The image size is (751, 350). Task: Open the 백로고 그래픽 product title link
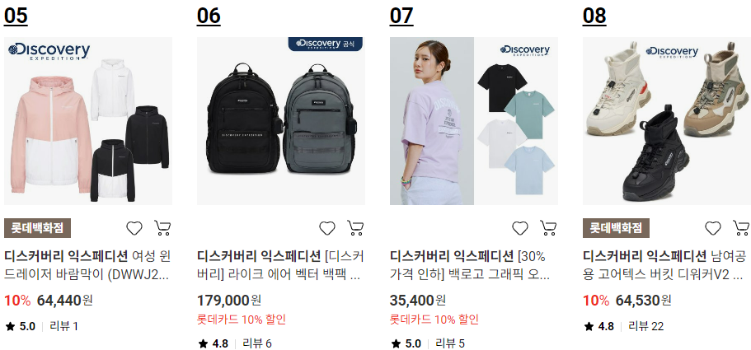474,266
